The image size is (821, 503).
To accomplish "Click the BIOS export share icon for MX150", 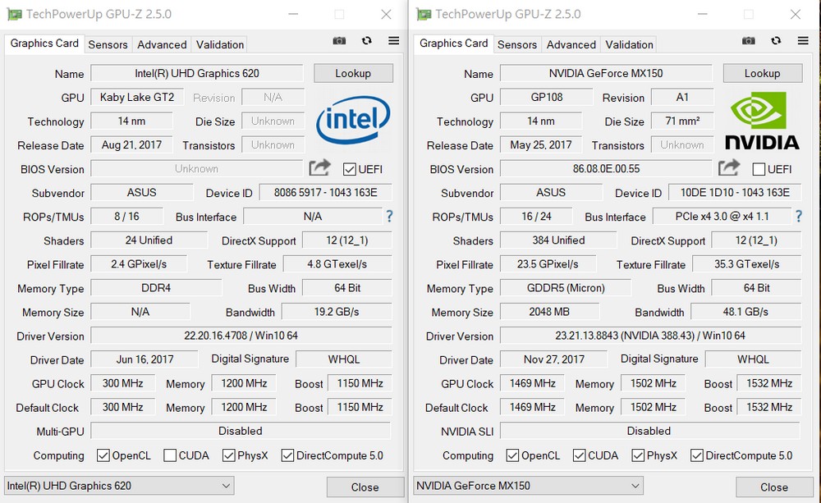I will pos(728,168).
